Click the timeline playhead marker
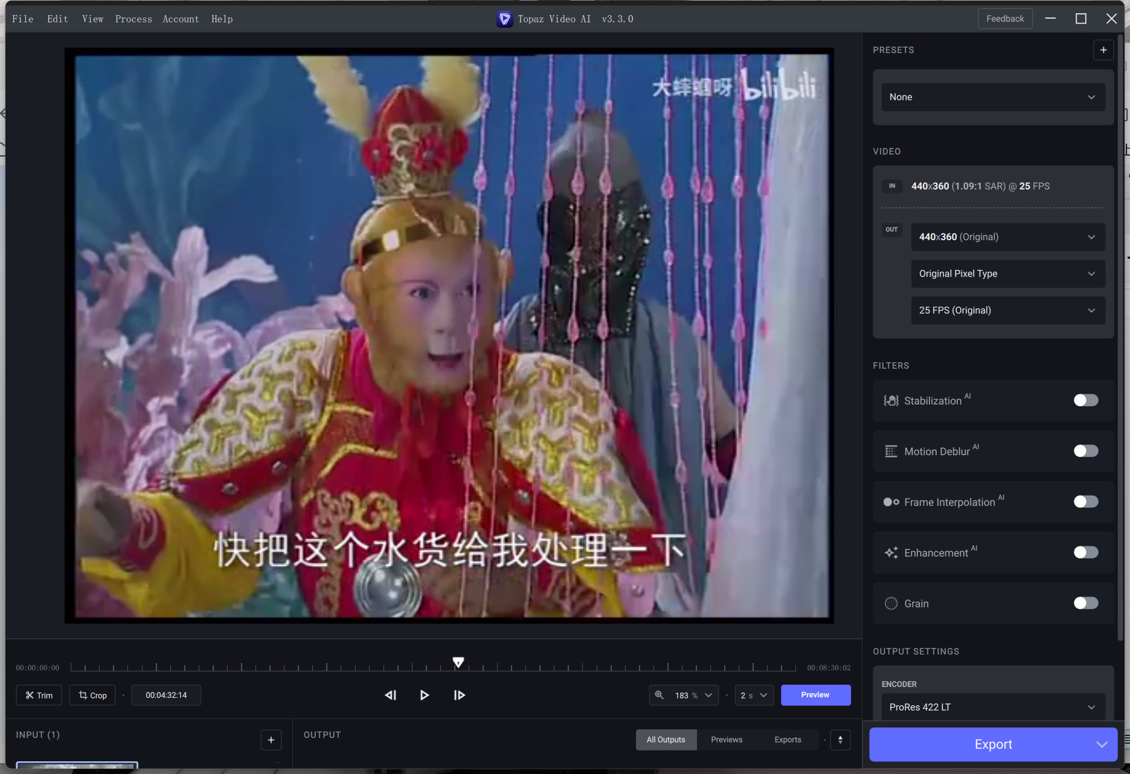Viewport: 1130px width, 774px height. point(458,662)
